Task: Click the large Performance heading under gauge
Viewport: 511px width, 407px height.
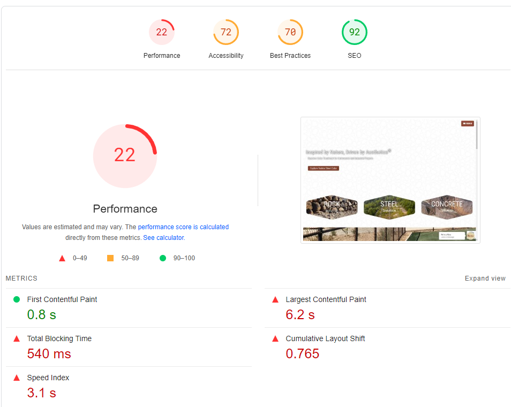Action: 125,208
